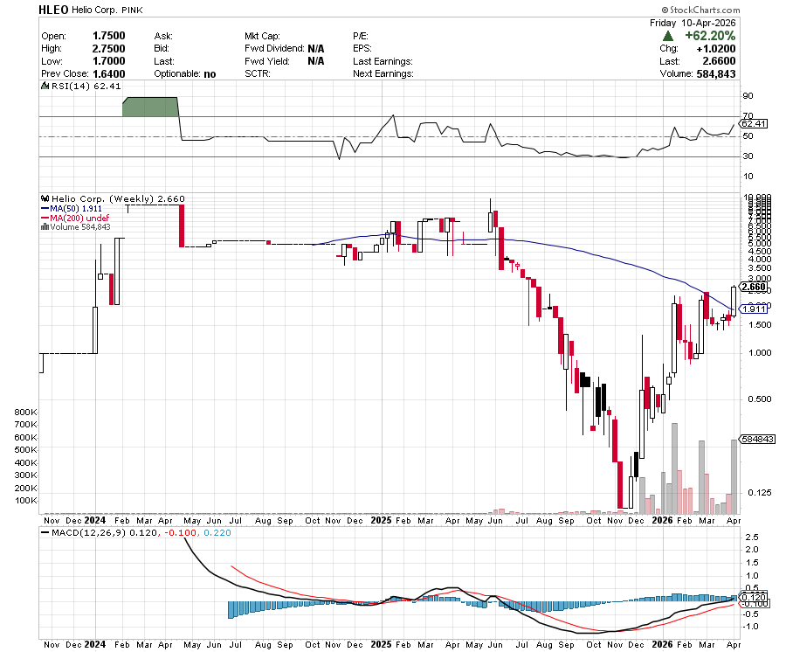Click the latest weekly candle on price chart
Viewport: 786px width, 652px height.
click(x=734, y=302)
